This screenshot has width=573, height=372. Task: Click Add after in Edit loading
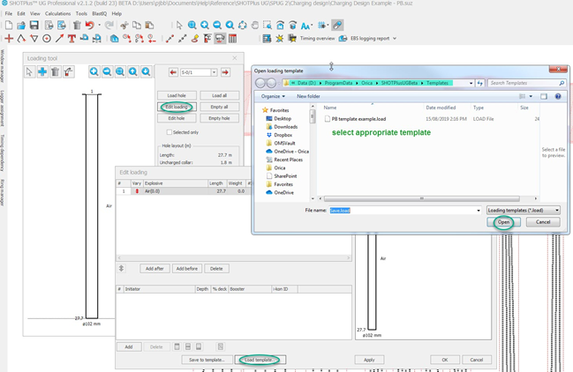[x=155, y=269]
